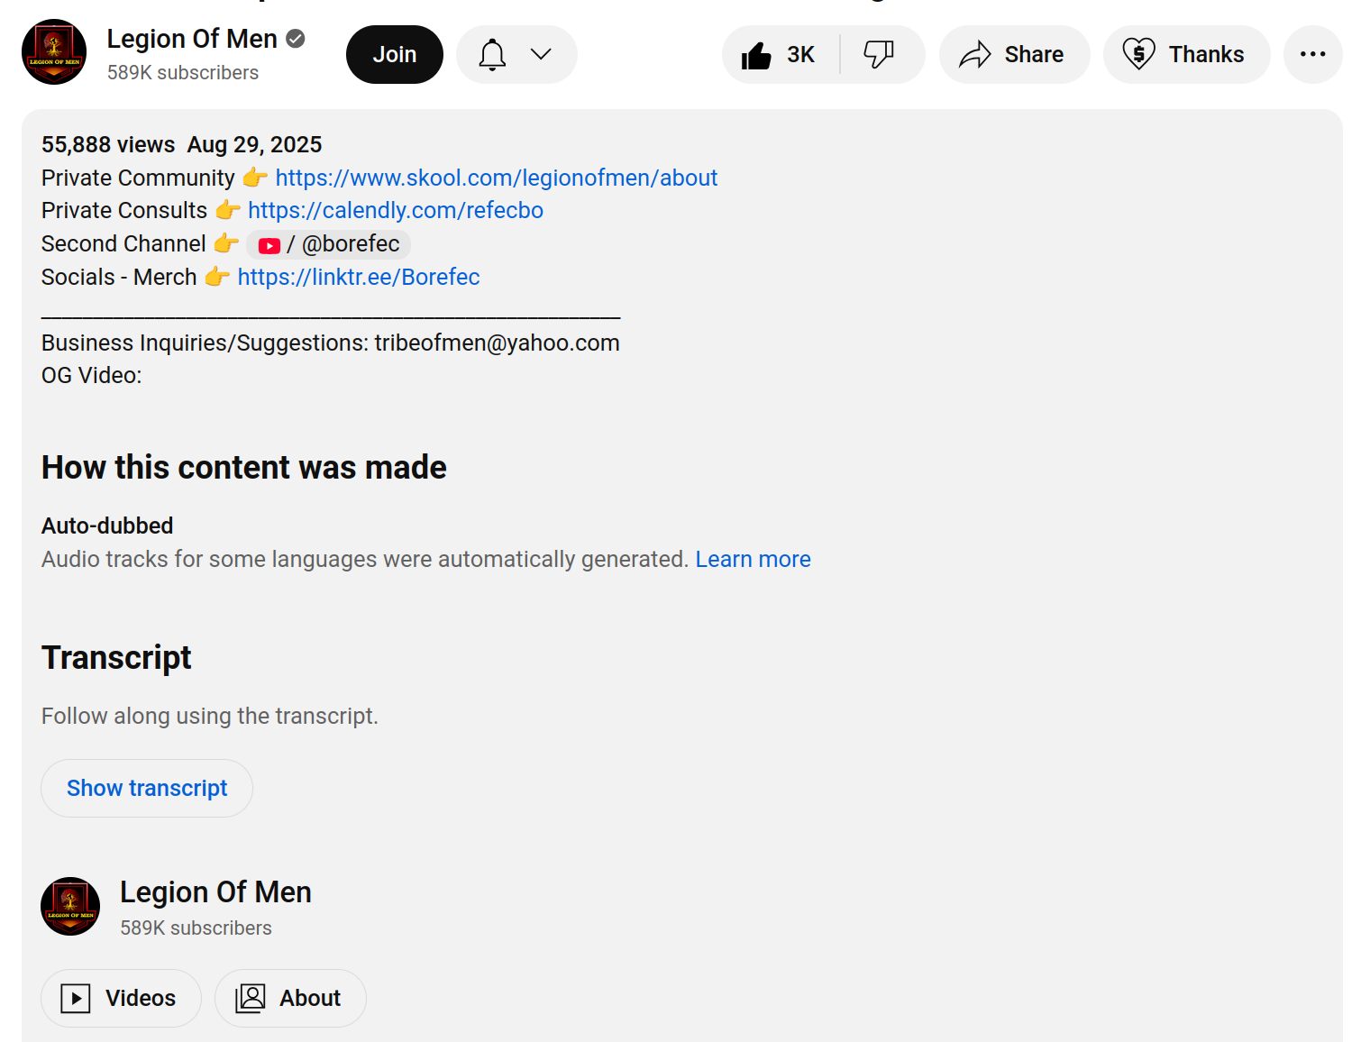Image resolution: width=1370 pixels, height=1042 pixels.
Task: Click Learn more about auto-dubbing
Action: 753,560
